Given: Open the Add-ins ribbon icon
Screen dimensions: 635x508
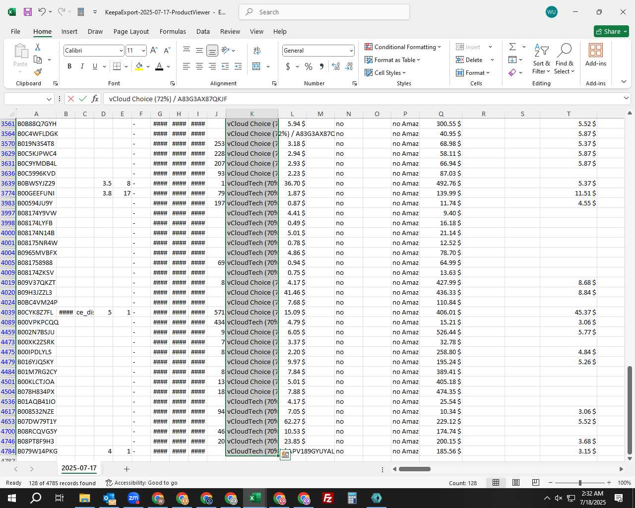Looking at the screenshot, I should 596,55.
